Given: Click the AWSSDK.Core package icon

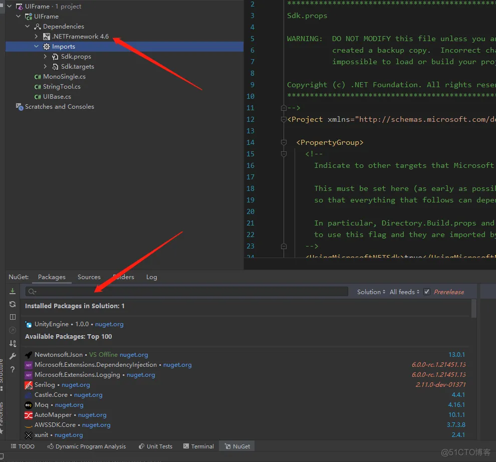Looking at the screenshot, I should point(29,425).
